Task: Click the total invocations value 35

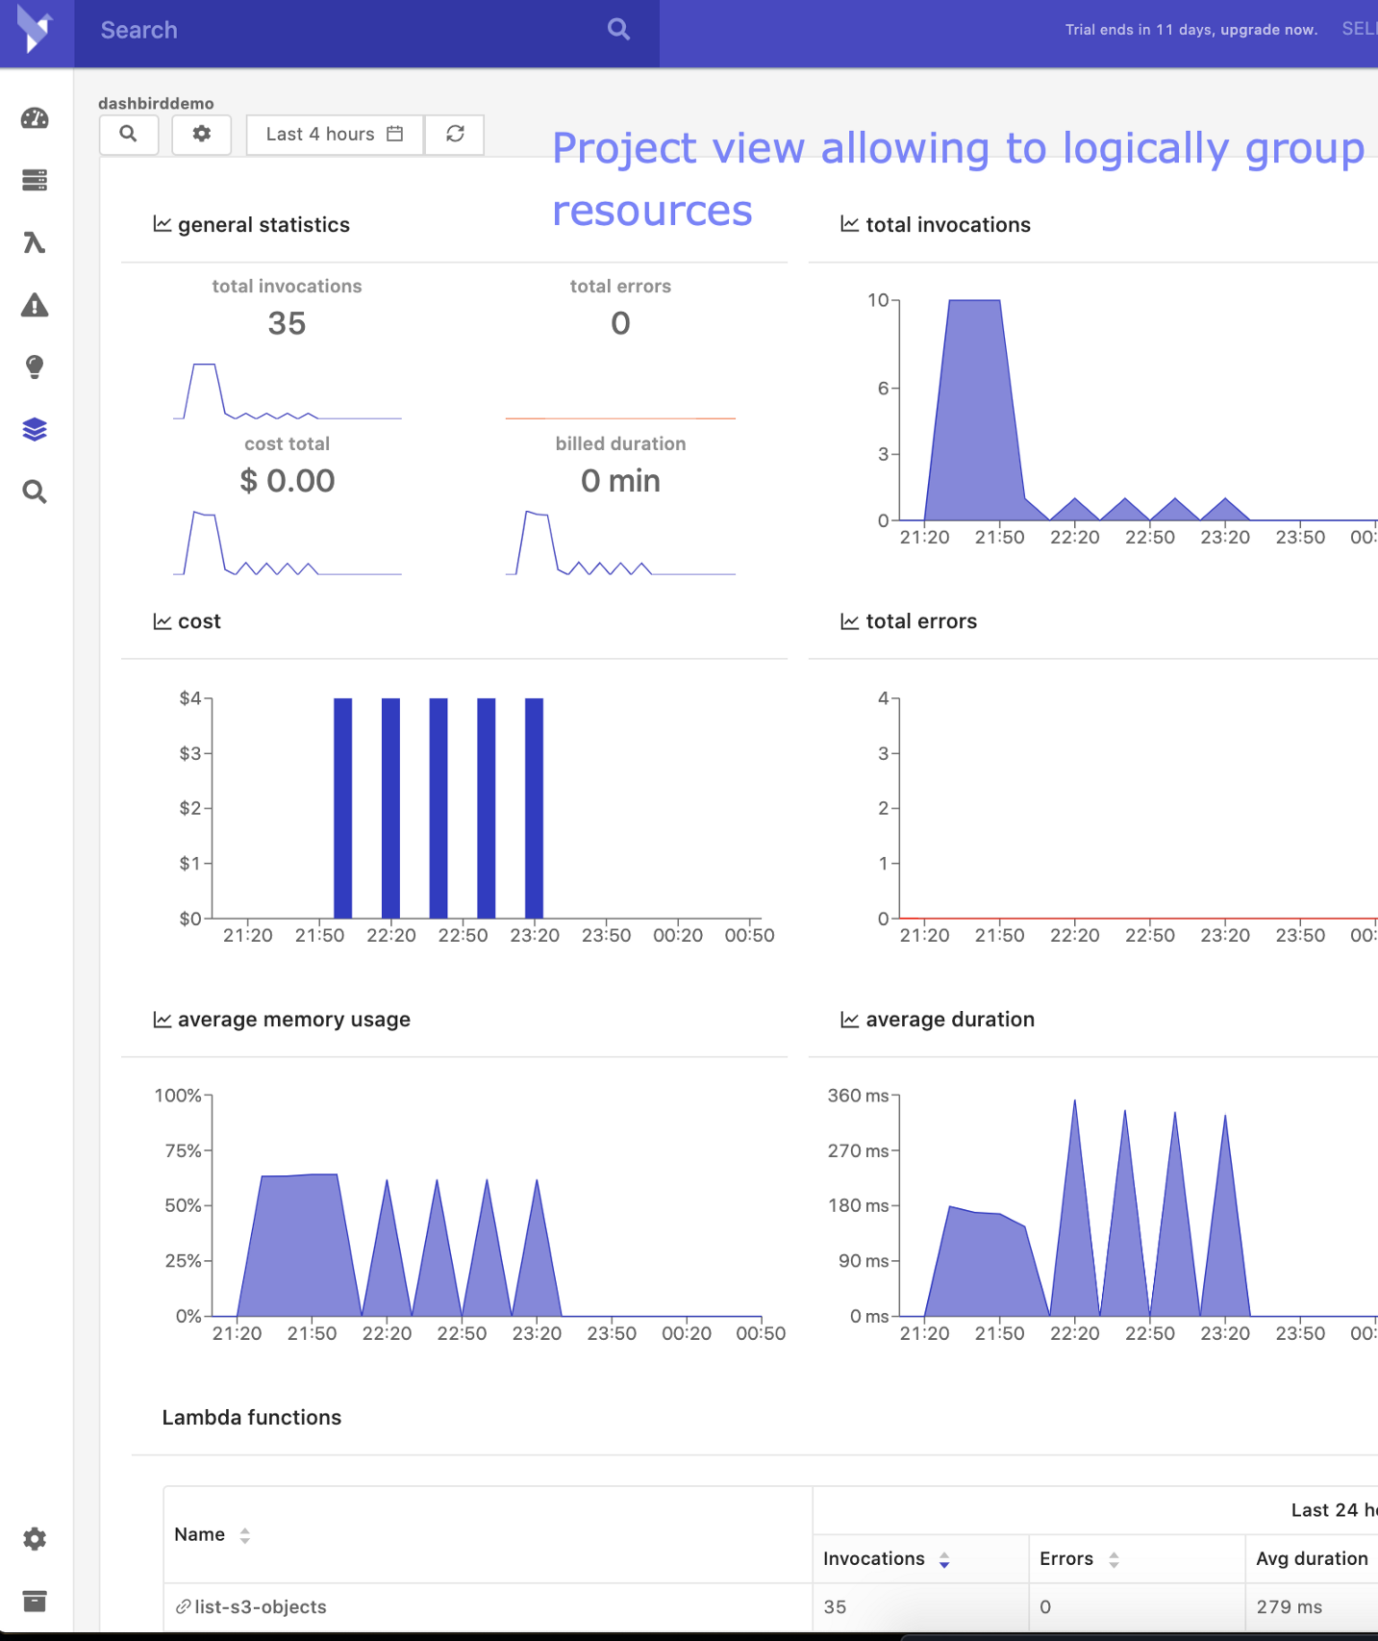Action: [x=287, y=323]
